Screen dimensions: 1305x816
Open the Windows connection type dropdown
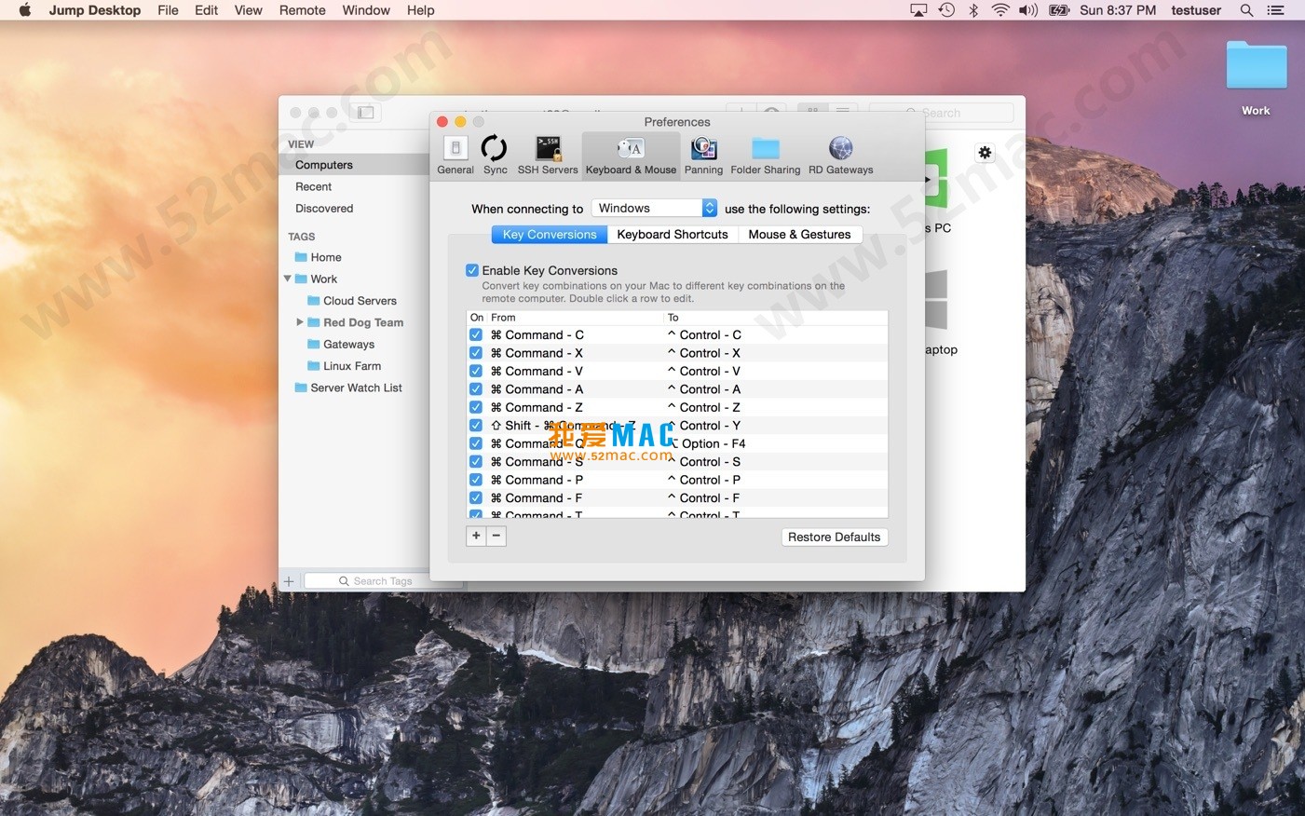(x=654, y=209)
